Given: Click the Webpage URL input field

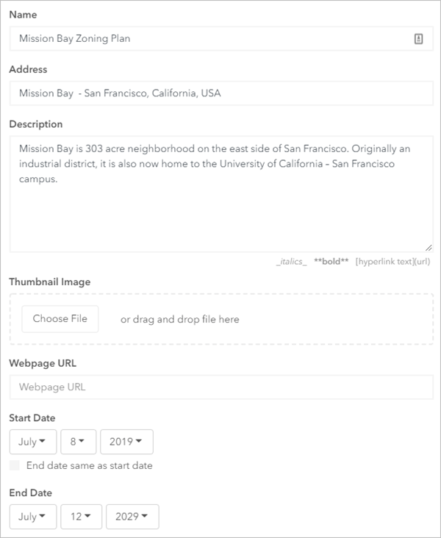Looking at the screenshot, I should pos(220,387).
